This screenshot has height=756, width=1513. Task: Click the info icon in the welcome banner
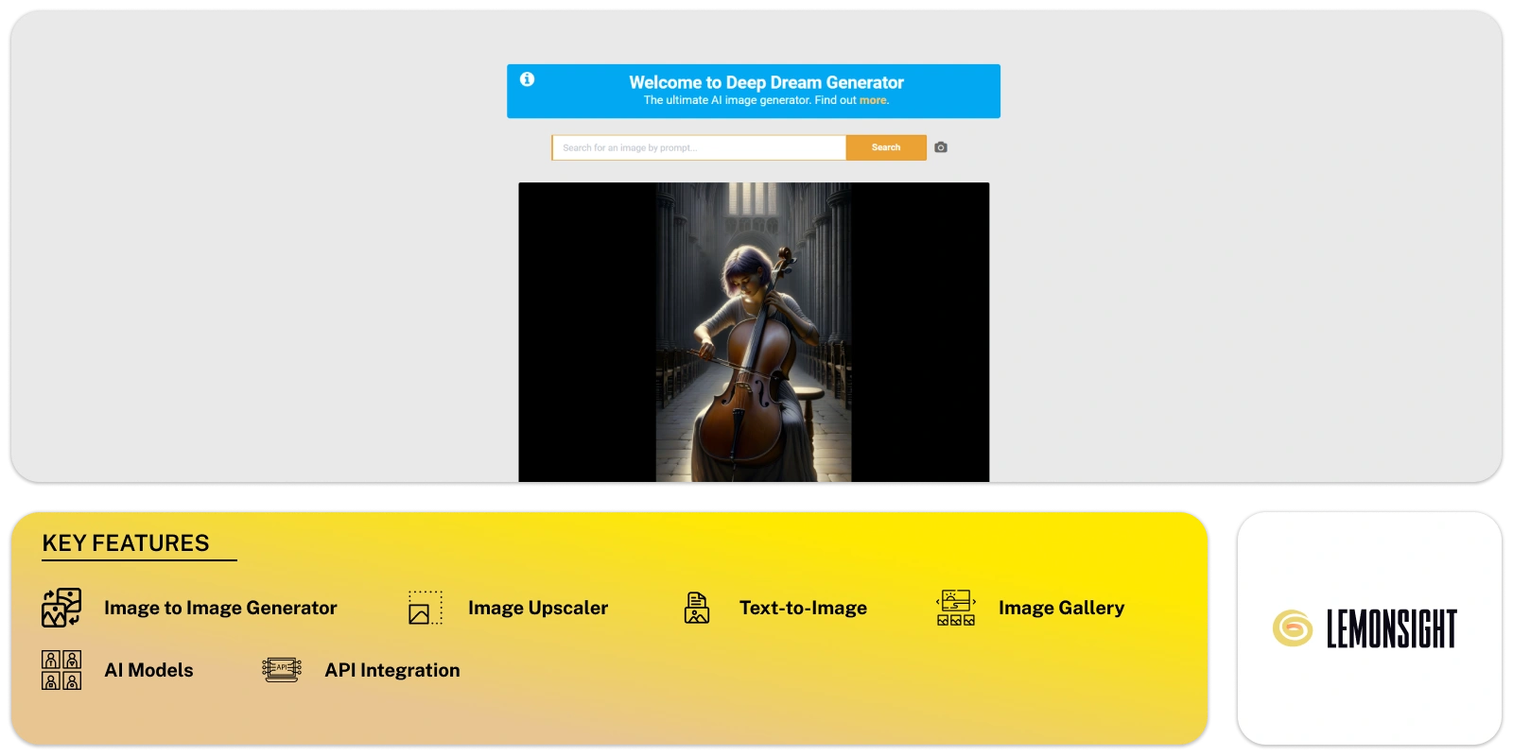[528, 79]
